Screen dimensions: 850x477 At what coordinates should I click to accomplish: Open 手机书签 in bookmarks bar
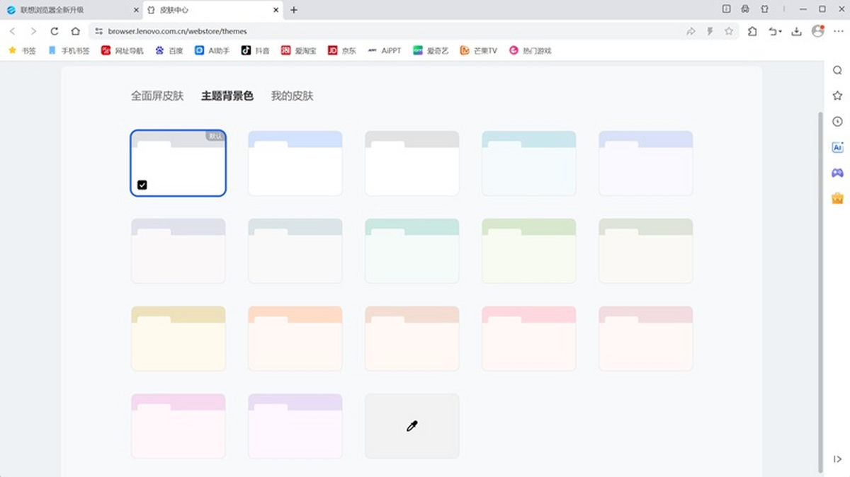pyautogui.click(x=69, y=51)
